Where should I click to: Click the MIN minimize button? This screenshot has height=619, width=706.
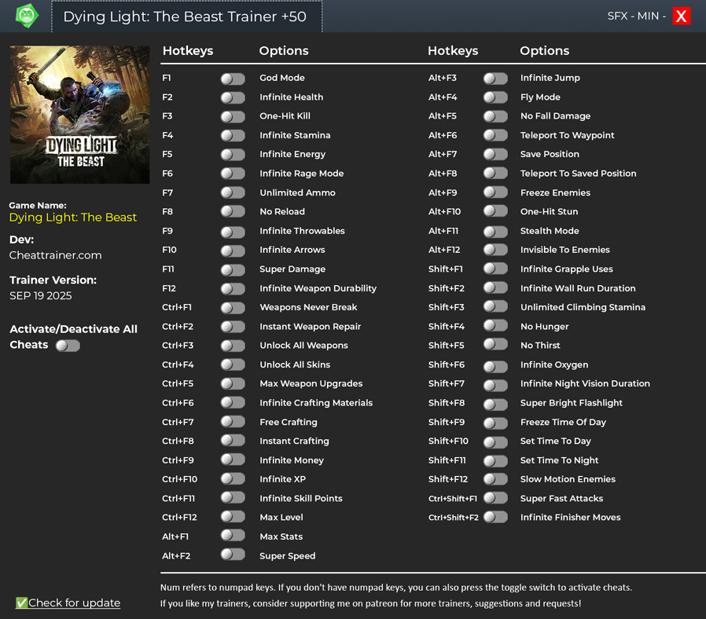click(x=649, y=16)
